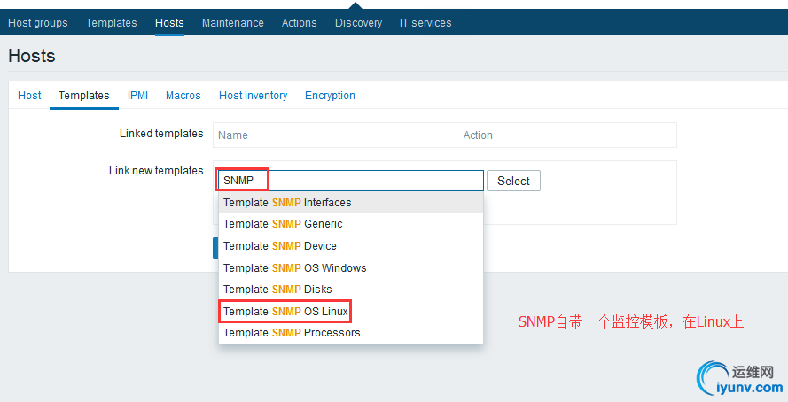The image size is (788, 402).
Task: Choose Template SNMP Disks suggestion
Action: tap(277, 290)
